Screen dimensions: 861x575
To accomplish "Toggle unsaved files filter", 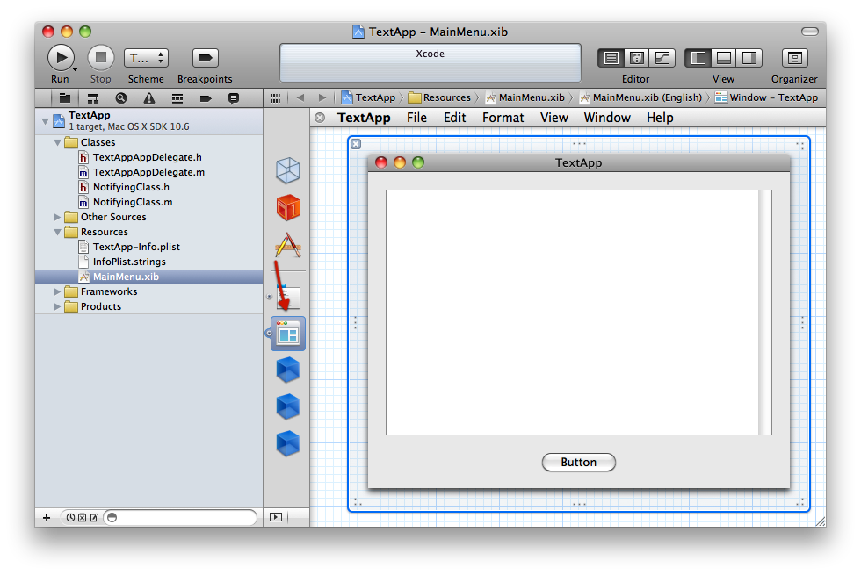I will click(x=94, y=517).
